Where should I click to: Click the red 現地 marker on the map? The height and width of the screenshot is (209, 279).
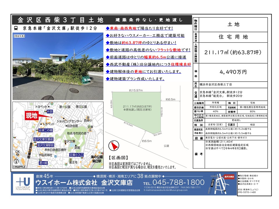32,115
